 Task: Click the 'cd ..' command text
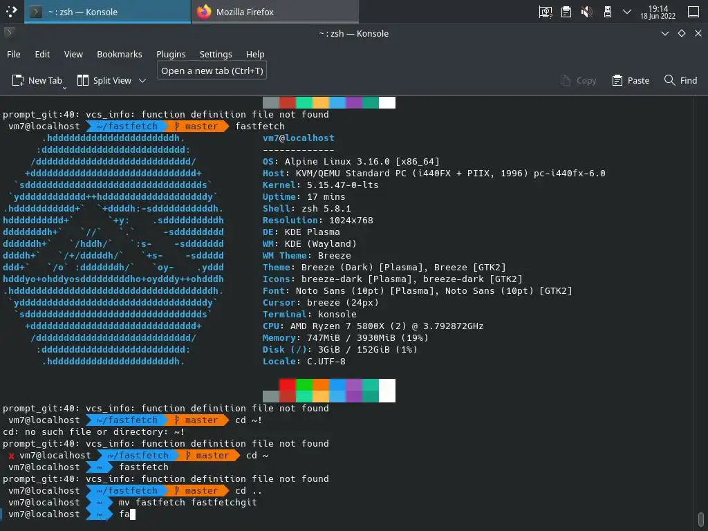coord(248,490)
